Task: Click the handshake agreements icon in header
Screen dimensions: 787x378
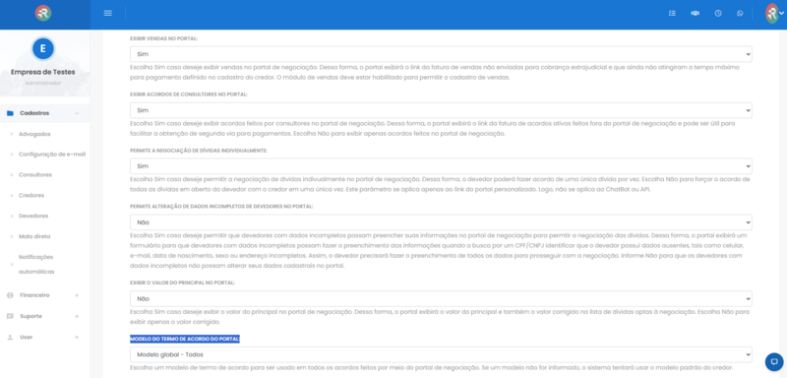Action: point(696,14)
